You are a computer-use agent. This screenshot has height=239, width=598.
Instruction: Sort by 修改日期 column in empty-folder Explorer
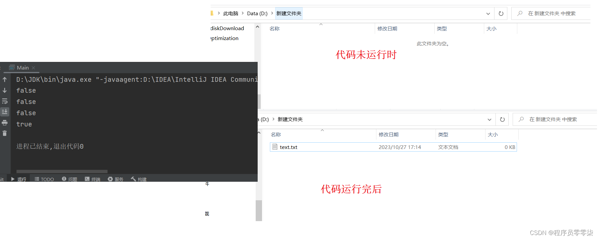coord(387,29)
